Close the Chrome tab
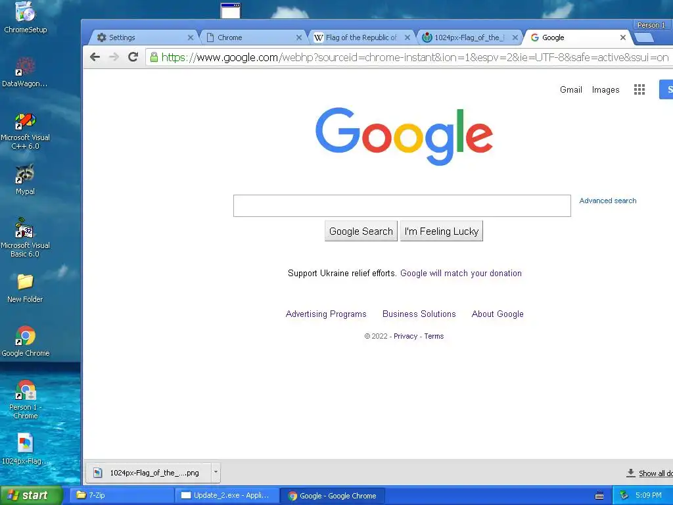This screenshot has height=505, width=673. coord(299,37)
